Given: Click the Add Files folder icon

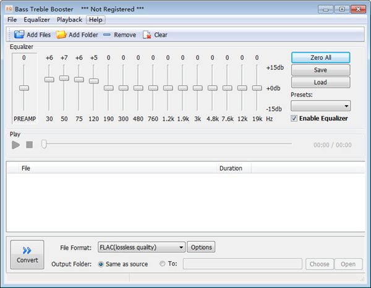Looking at the screenshot, I should [x=19, y=35].
